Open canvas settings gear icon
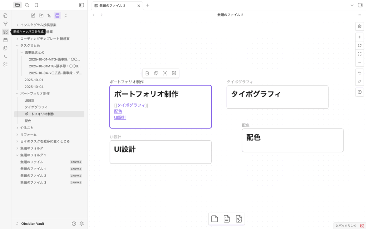Image resolution: width=366 pixels, height=229 pixels. 360,26
